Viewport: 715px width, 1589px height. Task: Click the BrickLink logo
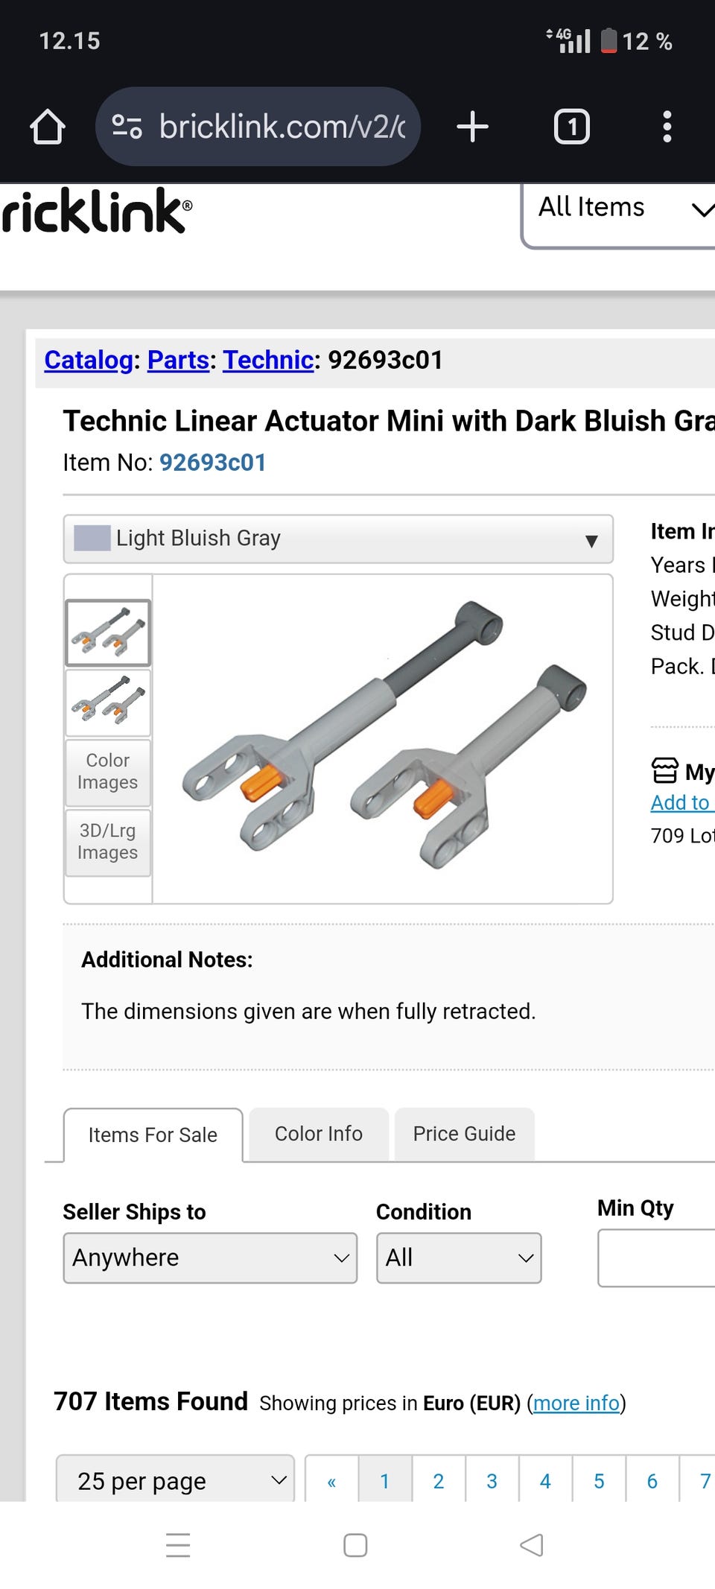97,212
